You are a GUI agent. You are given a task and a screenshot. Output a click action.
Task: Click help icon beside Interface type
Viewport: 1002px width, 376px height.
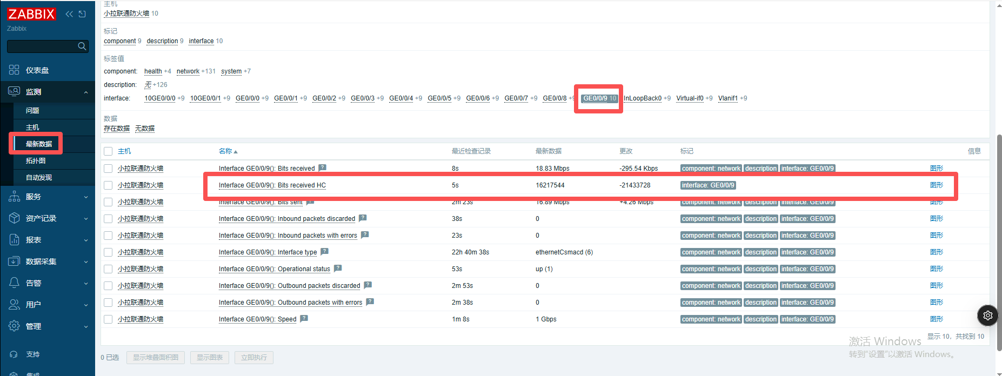[324, 251]
